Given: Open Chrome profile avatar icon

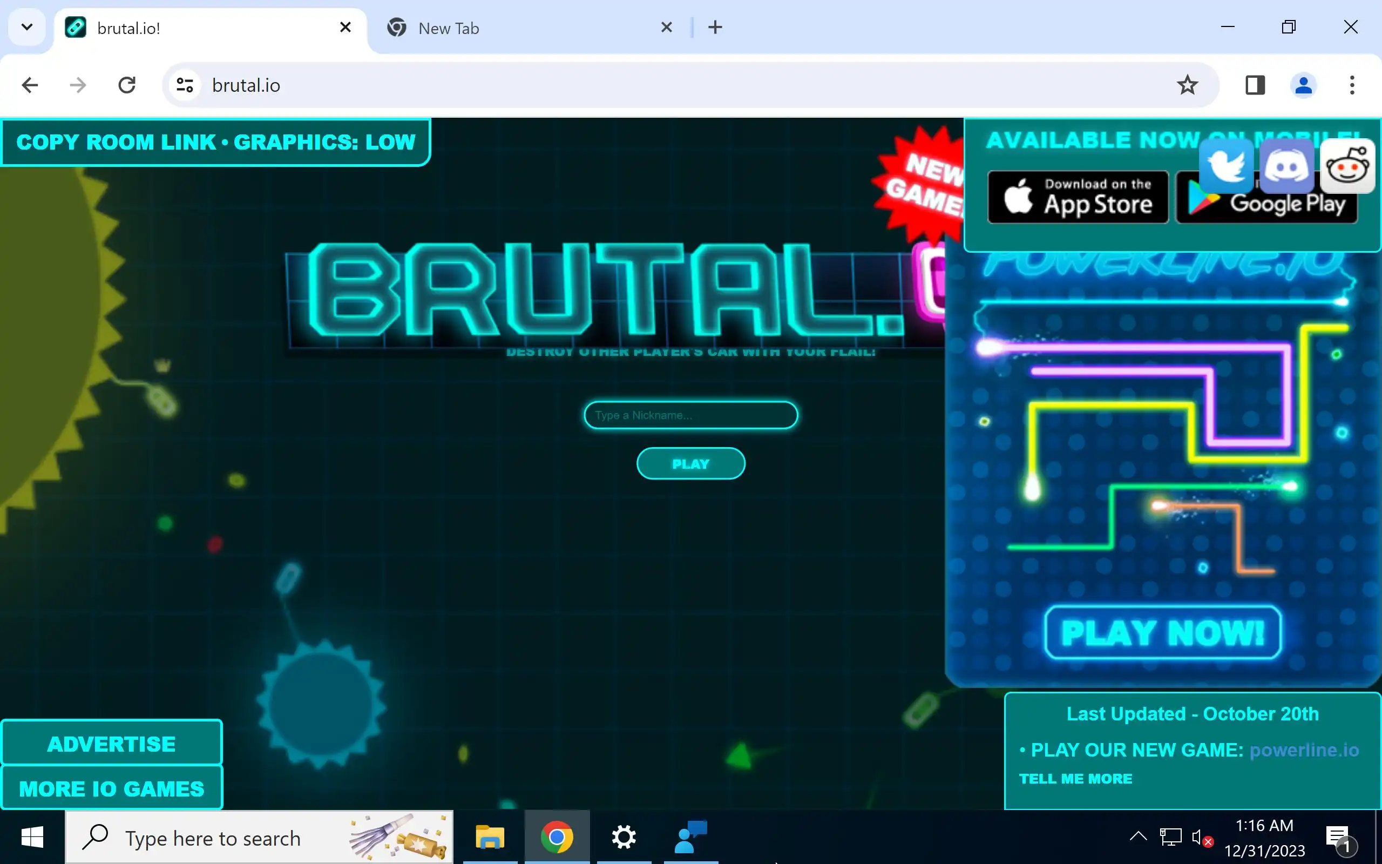Looking at the screenshot, I should pyautogui.click(x=1303, y=85).
